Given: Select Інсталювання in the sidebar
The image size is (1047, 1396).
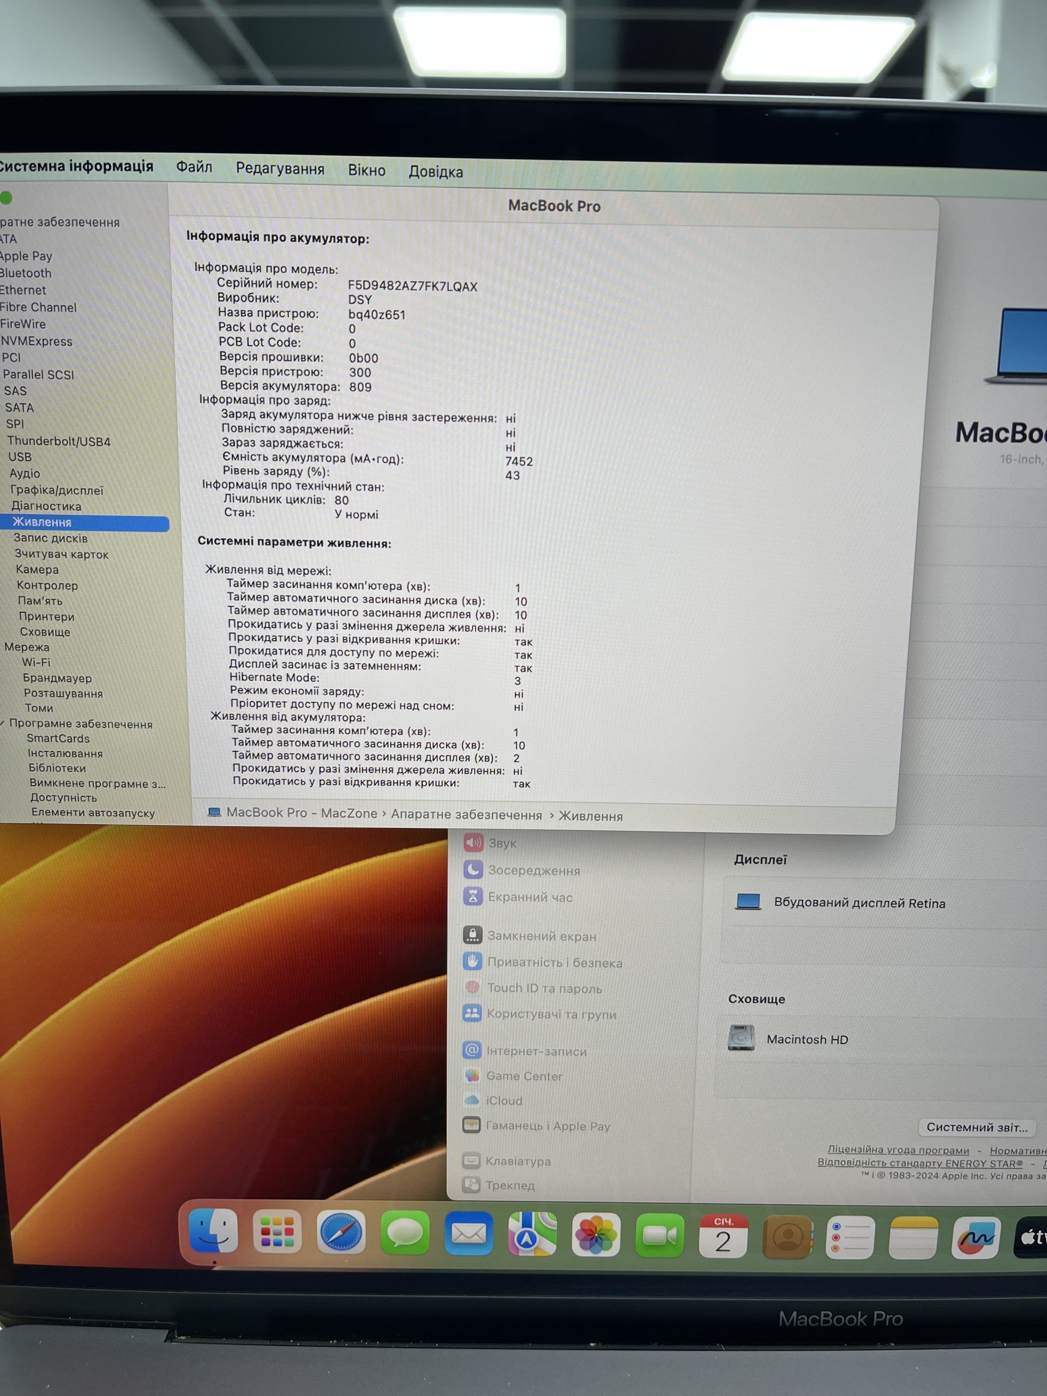Looking at the screenshot, I should (65, 753).
